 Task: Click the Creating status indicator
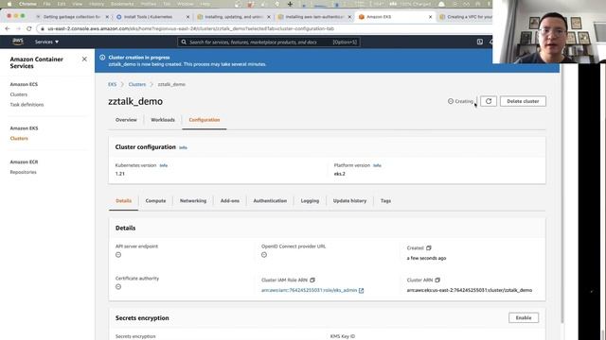[x=460, y=101]
